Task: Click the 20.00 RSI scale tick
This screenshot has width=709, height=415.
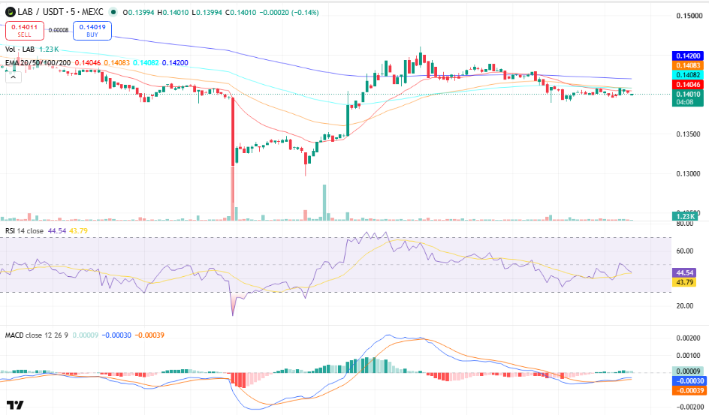Action: (684, 305)
